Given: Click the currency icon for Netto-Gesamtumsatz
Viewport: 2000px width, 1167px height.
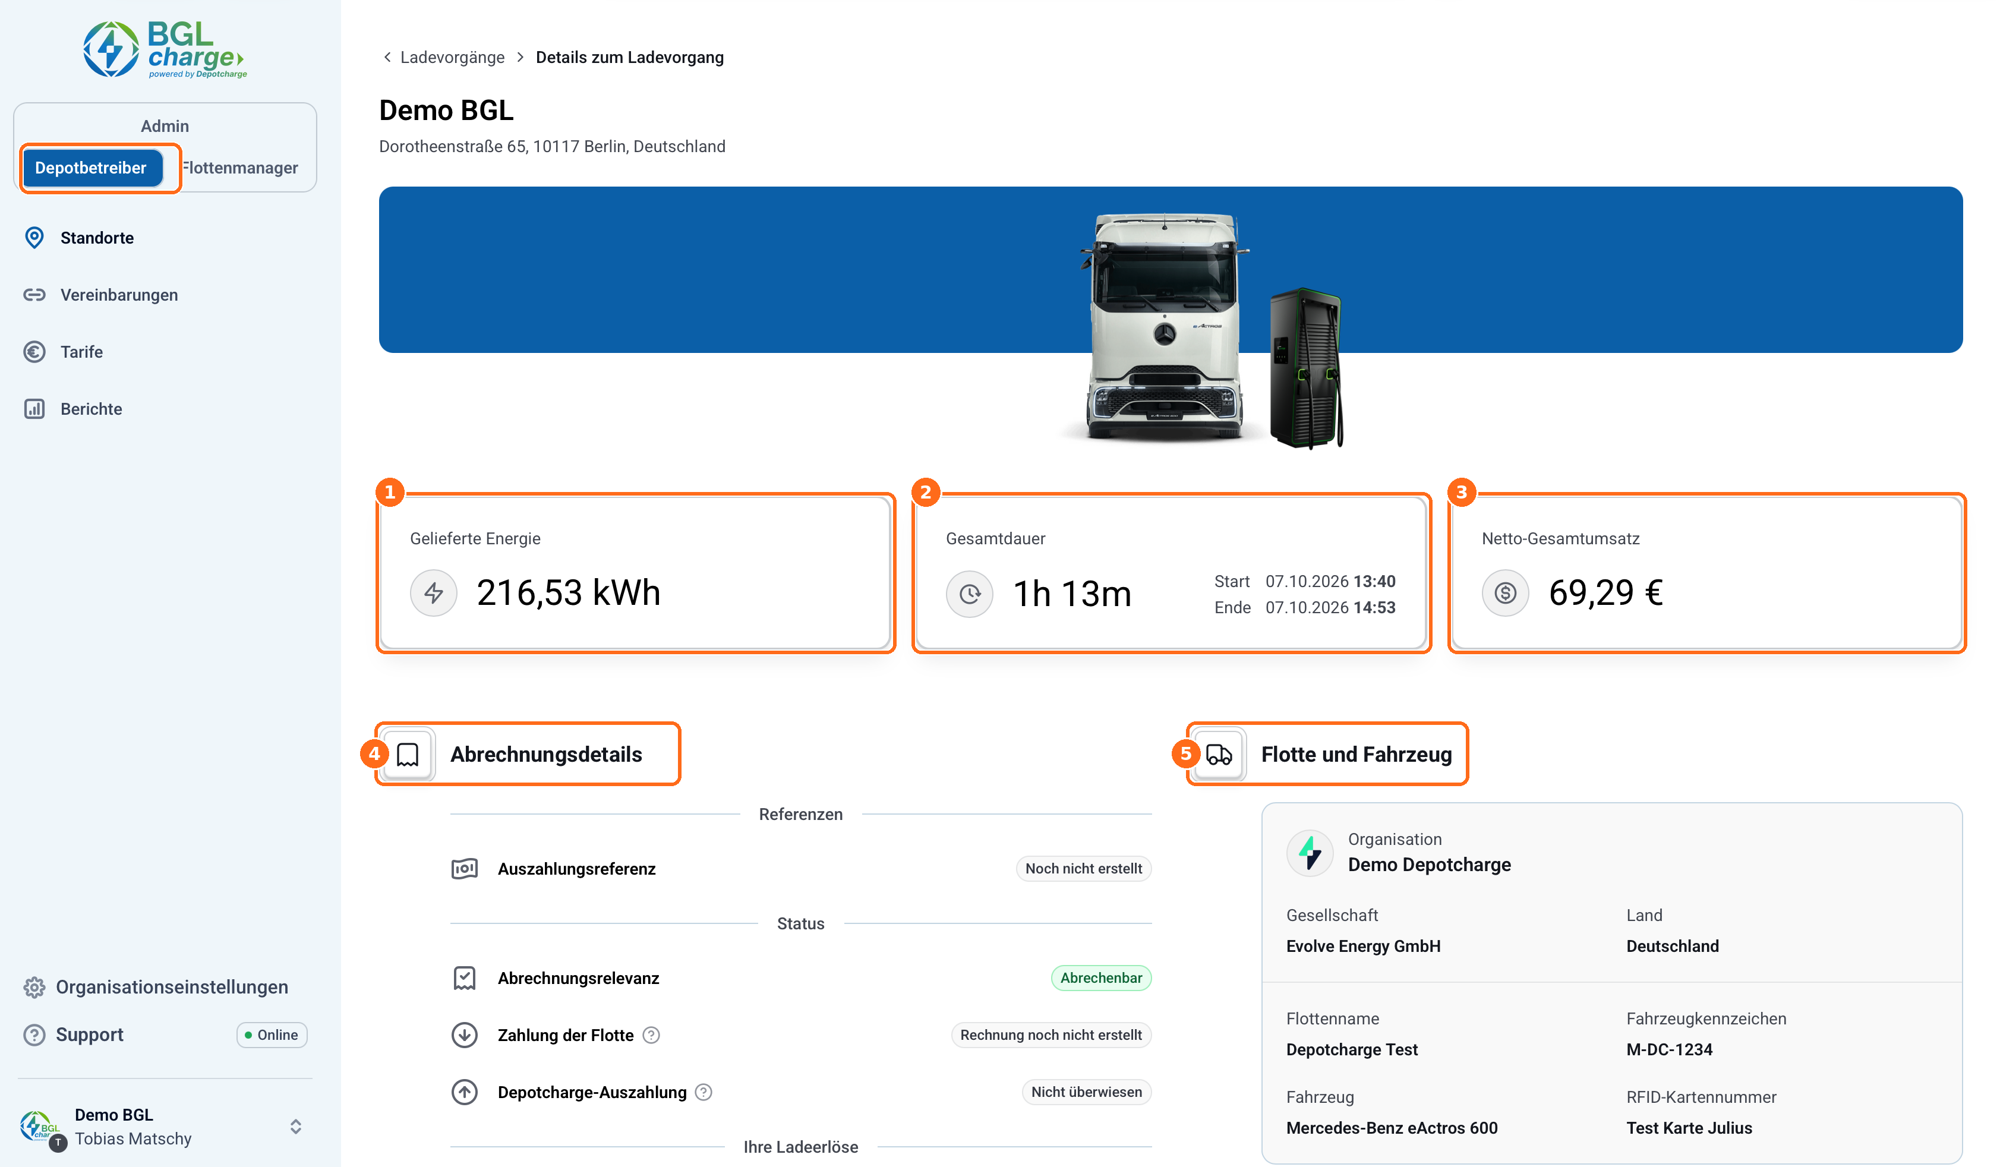Looking at the screenshot, I should click(1505, 593).
